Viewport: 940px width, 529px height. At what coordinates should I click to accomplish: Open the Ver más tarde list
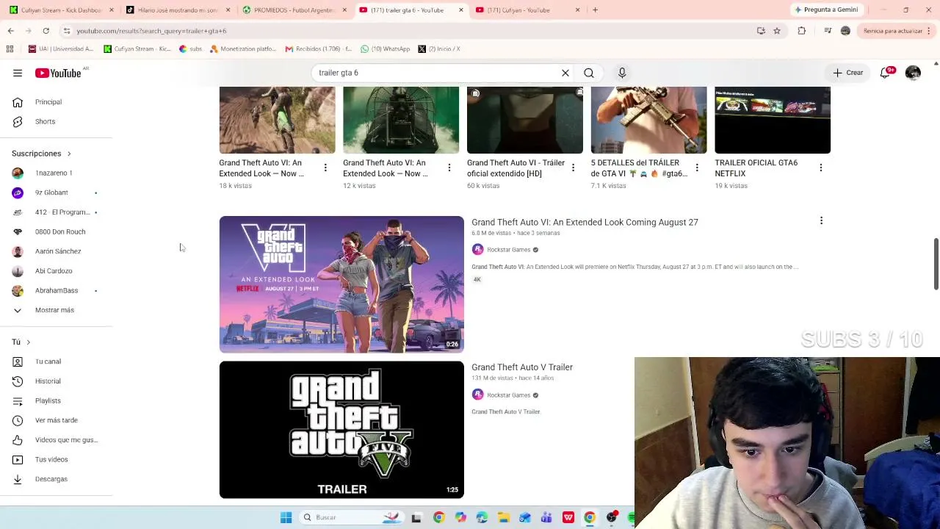(x=57, y=420)
